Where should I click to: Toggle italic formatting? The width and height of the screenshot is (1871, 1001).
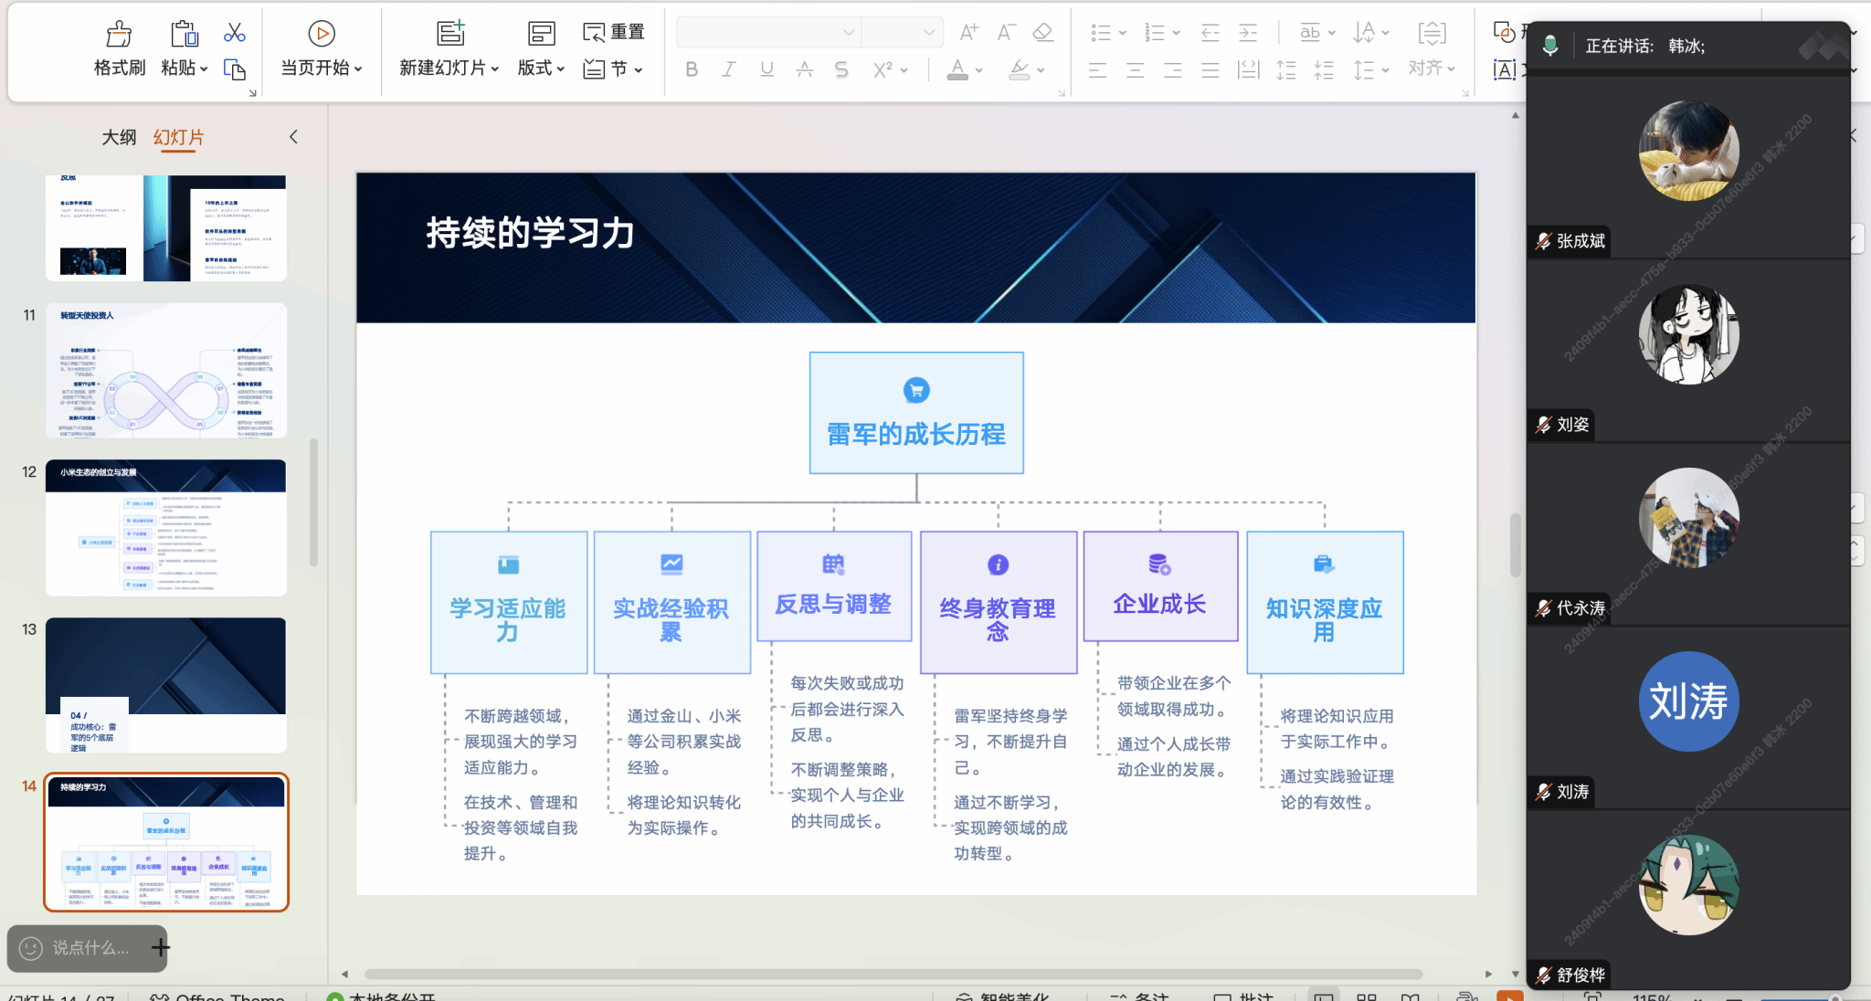coord(728,69)
